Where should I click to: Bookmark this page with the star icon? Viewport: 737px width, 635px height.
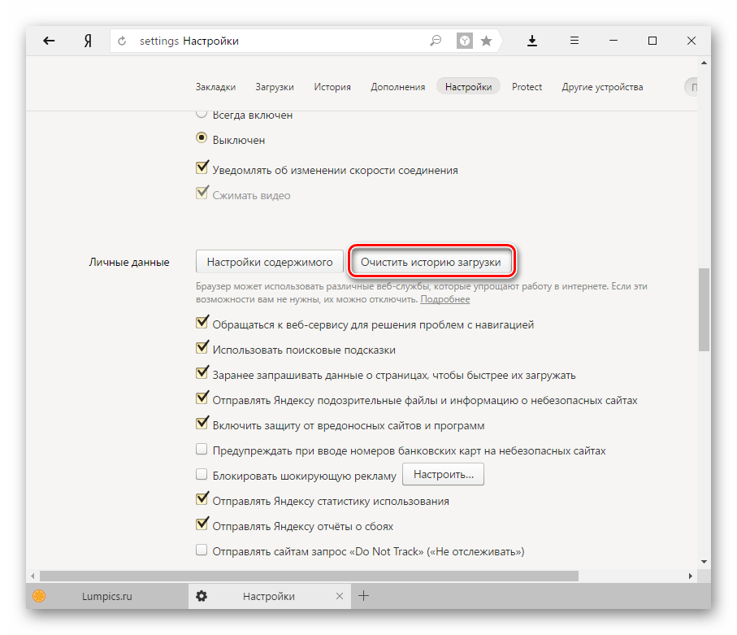coord(487,41)
